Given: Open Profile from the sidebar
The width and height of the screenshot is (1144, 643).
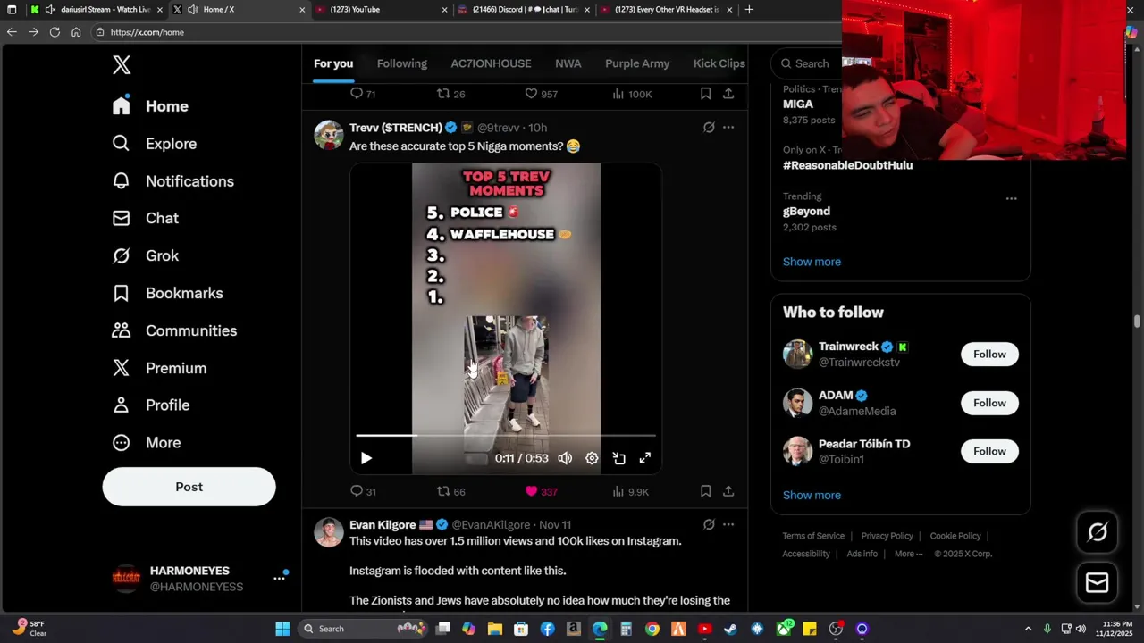Looking at the screenshot, I should tap(150, 405).
